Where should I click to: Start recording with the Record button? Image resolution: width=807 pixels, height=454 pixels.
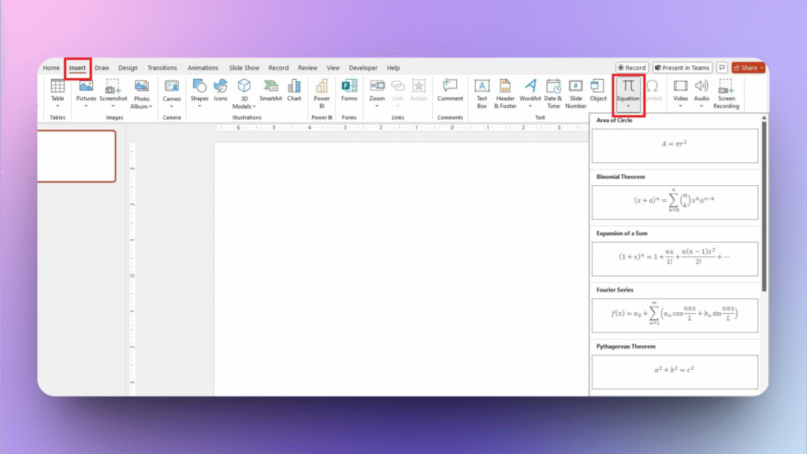(630, 67)
